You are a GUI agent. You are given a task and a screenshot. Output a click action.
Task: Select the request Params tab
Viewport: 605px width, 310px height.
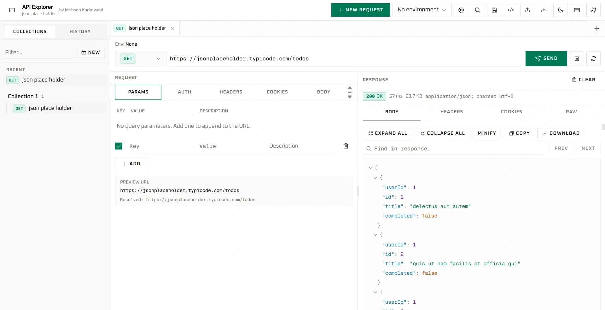pyautogui.click(x=138, y=92)
